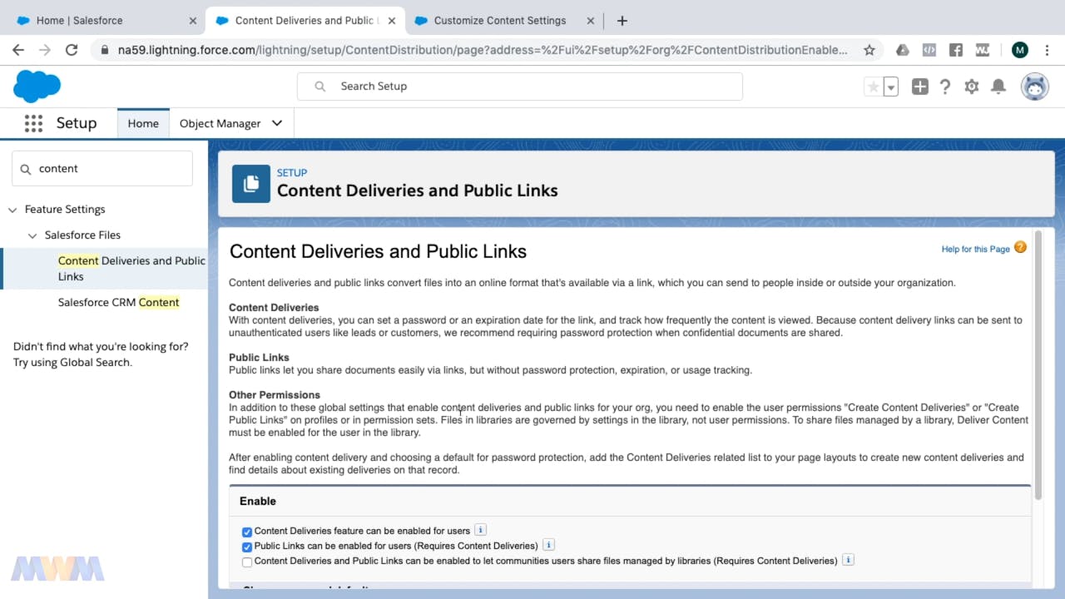
Task: Click the W extension icon in toolbar
Action: click(983, 50)
